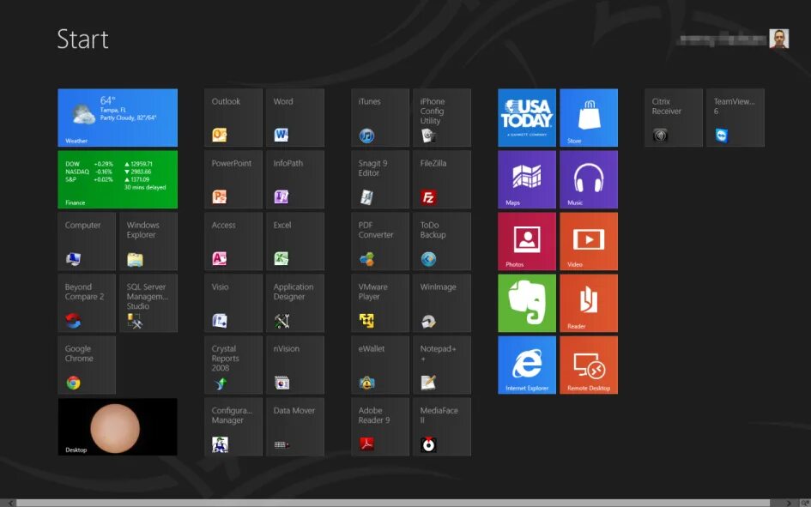Click the scrollbar left arrow
The image size is (811, 507).
(x=10, y=503)
